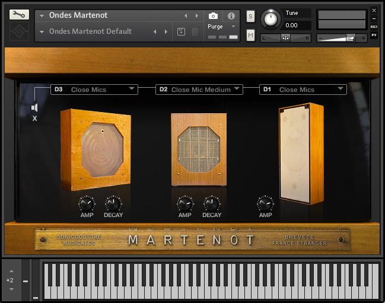This screenshot has height=303, width=385.
Task: Open the D2 Close Mic Medium dropdown
Action: coord(199,90)
